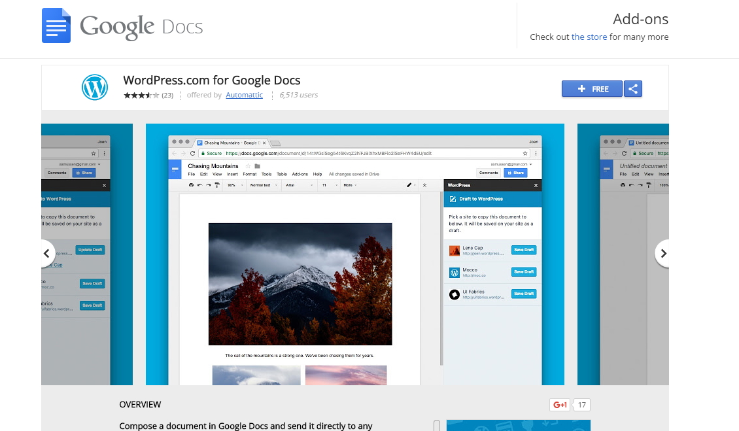Click the center Chasing Mountains screenshot

355,254
